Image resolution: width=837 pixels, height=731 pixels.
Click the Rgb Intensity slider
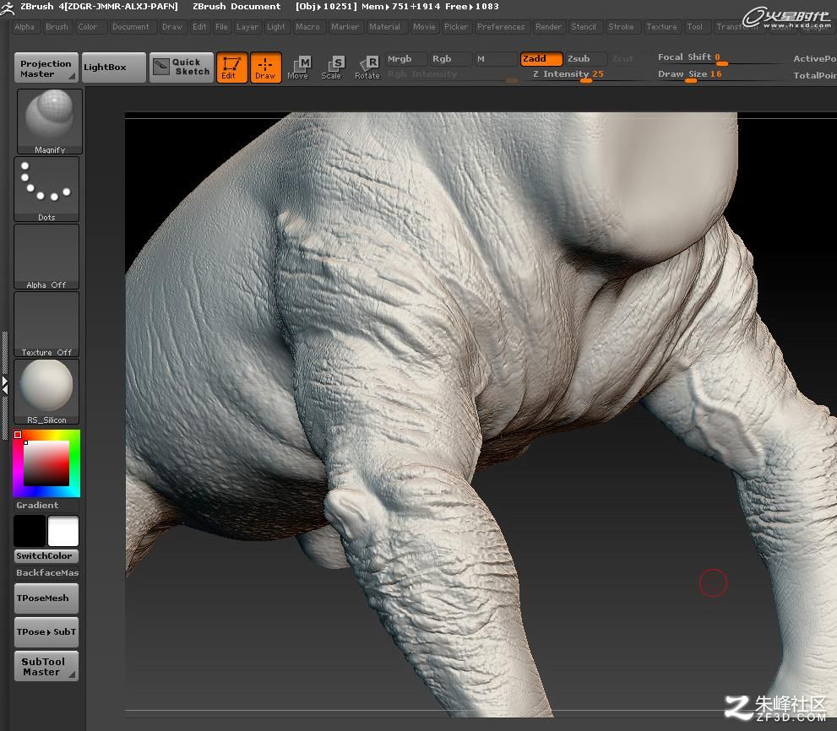point(452,74)
